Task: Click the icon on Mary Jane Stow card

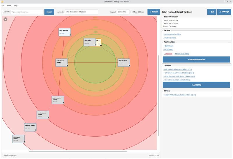Action: pyautogui.click(x=70, y=34)
